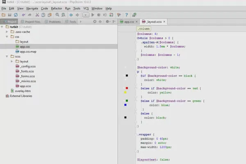Image resolution: width=246 pixels, height=164 pixels.
Task: Click the scroll from source target icon
Action: pyautogui.click(x=95, y=22)
